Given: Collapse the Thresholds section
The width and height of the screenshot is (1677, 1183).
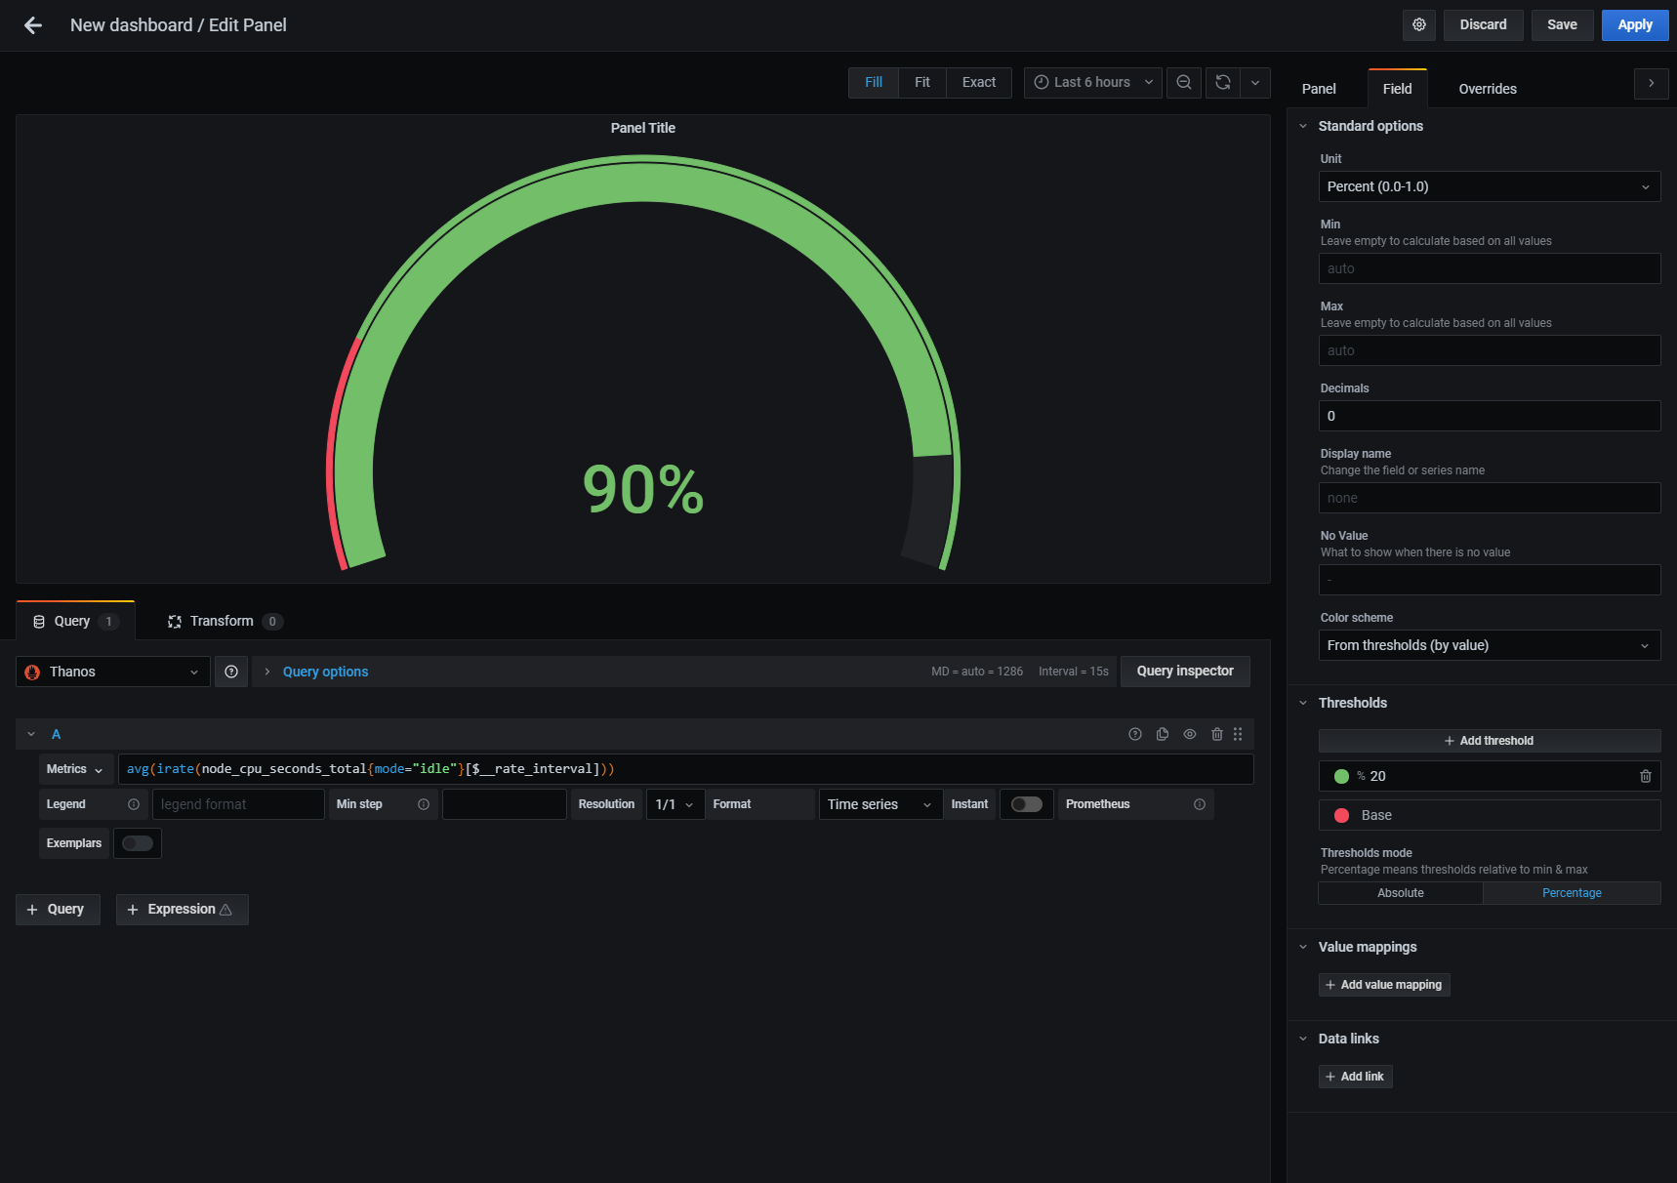Looking at the screenshot, I should pos(1303,702).
